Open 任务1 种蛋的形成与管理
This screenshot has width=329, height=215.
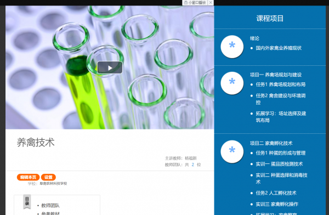click(281, 153)
